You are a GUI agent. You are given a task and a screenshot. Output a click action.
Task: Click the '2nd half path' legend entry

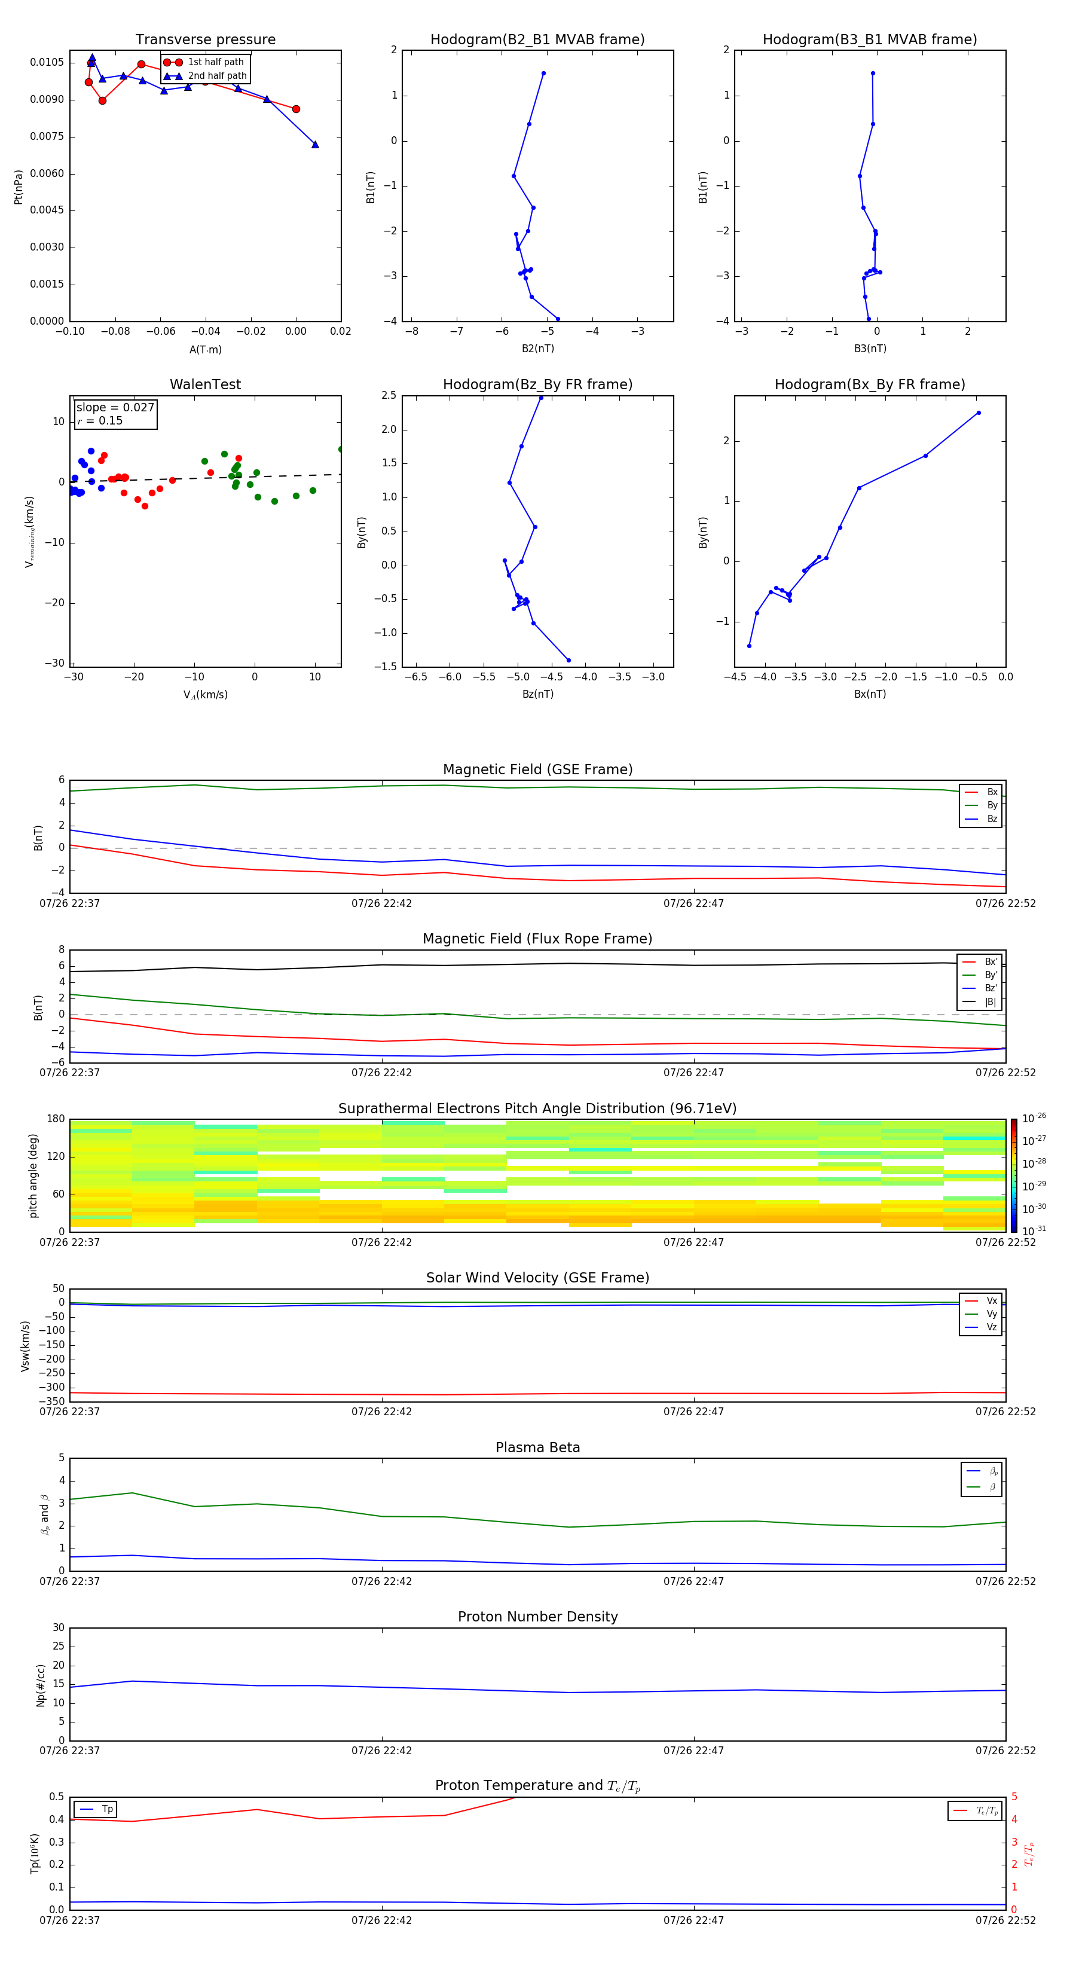pos(205,76)
